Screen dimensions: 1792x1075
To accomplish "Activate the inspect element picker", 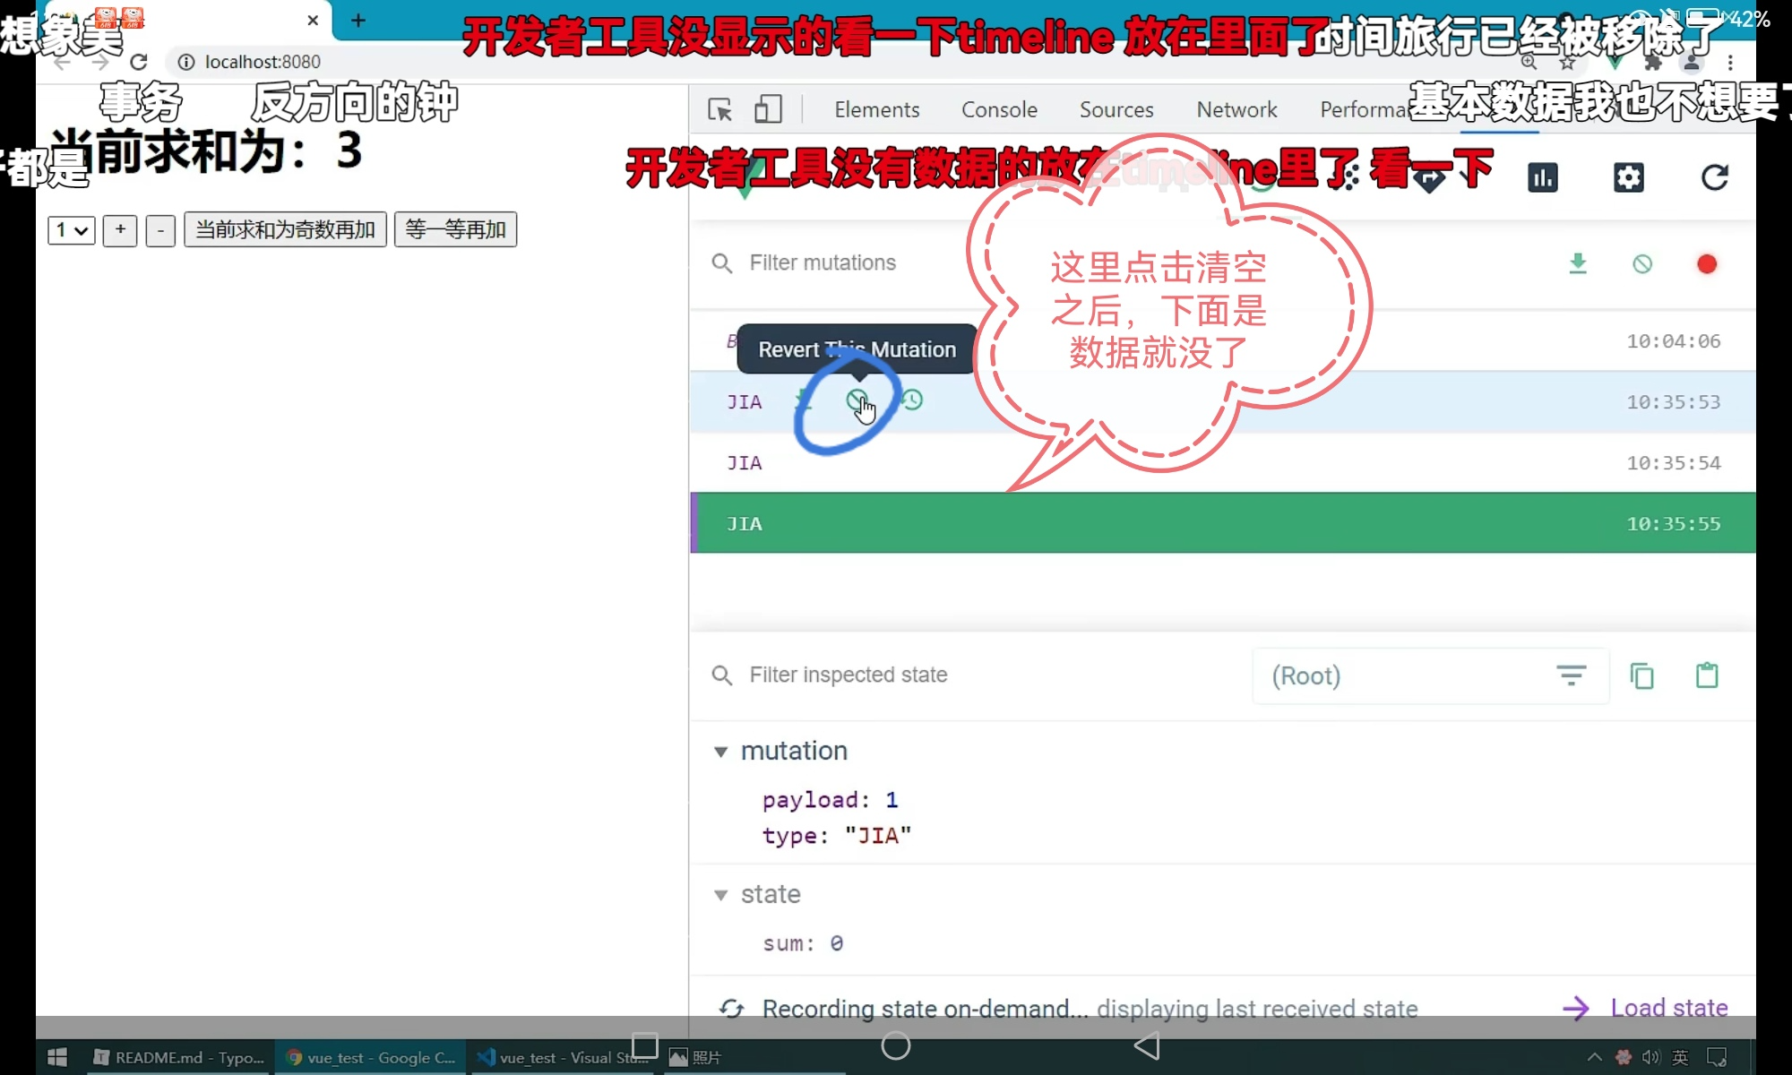I will coord(719,109).
